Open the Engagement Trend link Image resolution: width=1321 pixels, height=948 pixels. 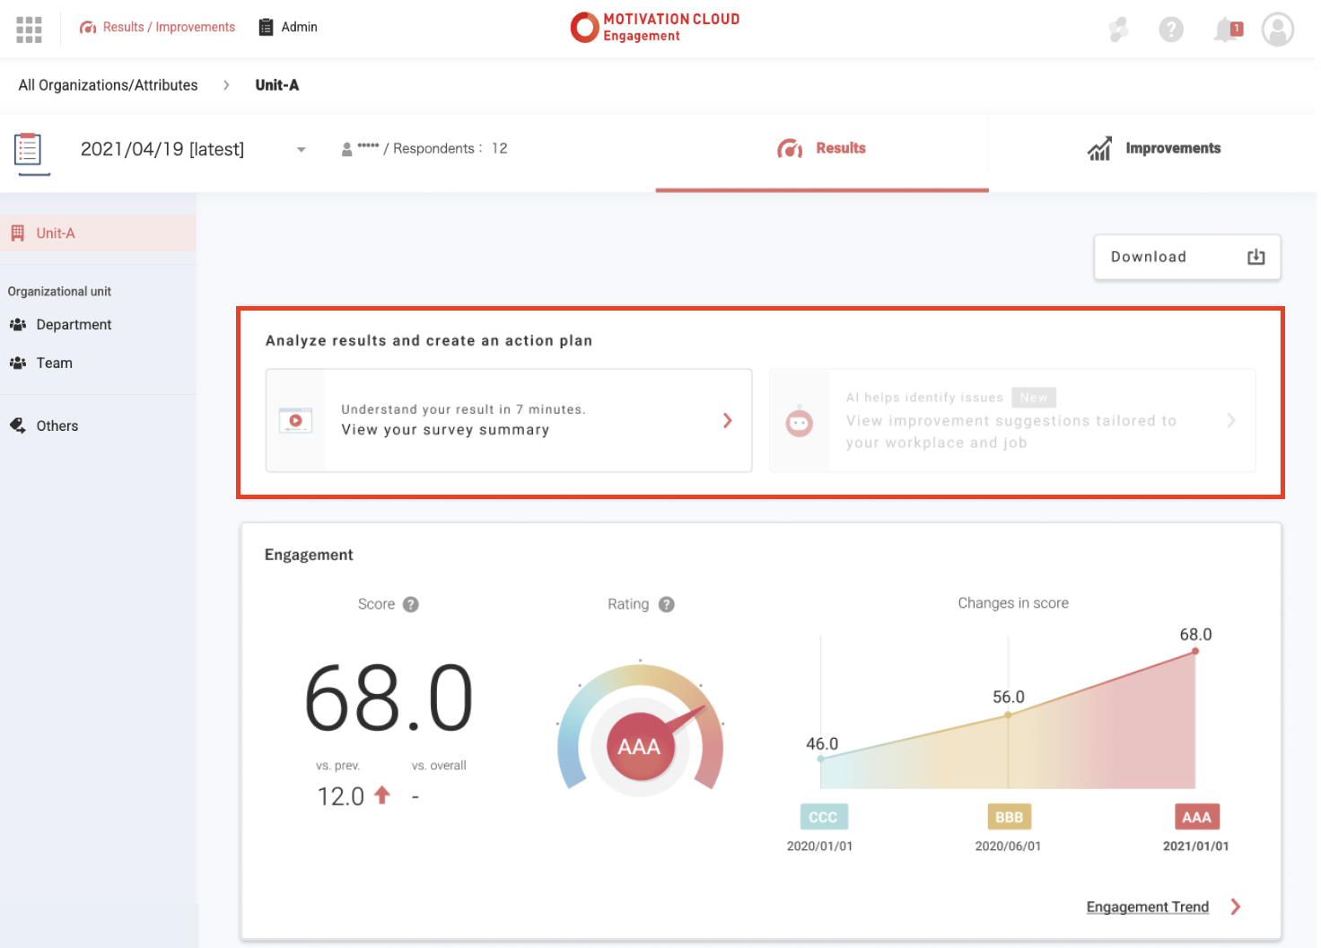tap(1147, 907)
